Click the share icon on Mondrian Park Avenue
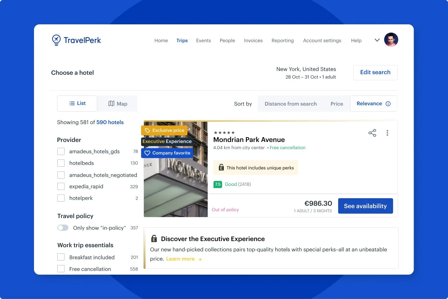Screen dimensions: 448x299 pos(372,133)
